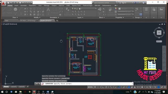
Task: Click the Match Properties icon
Action: tap(110, 10)
